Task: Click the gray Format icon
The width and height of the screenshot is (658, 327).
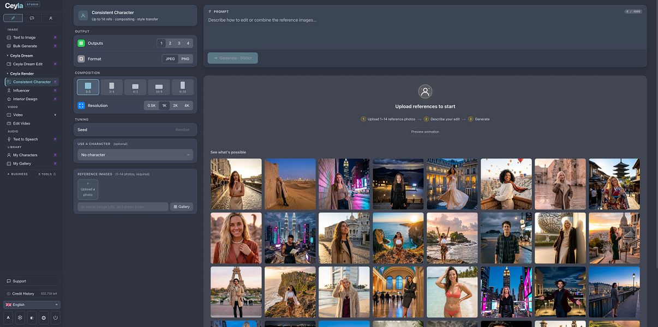Action: 81,59
